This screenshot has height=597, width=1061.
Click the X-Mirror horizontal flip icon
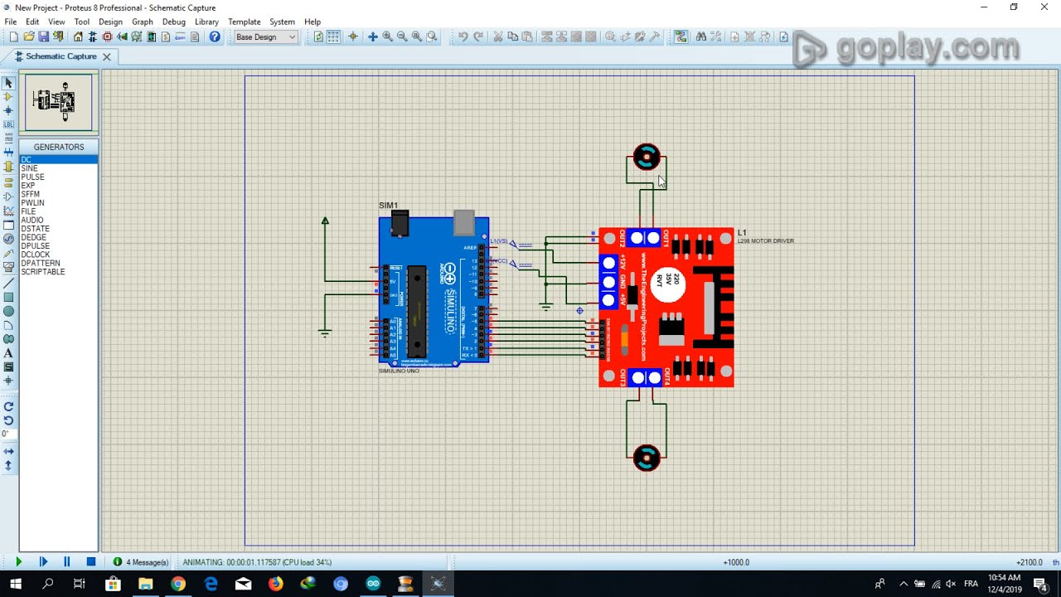[8, 452]
